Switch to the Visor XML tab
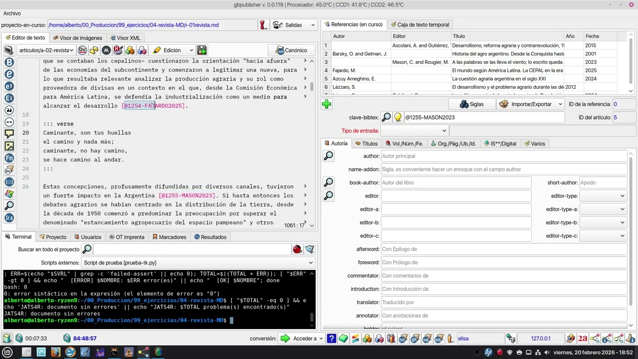Screen dimensions: 638x359 (125, 38)
